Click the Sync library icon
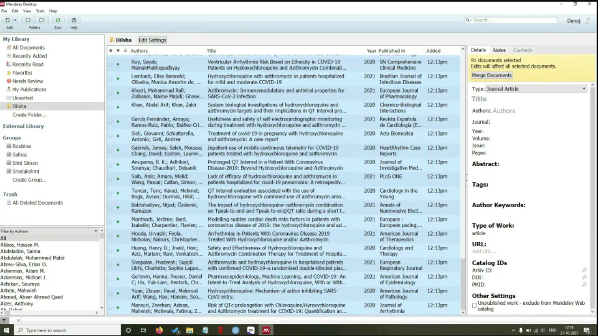The image size is (598, 336). pos(58,20)
